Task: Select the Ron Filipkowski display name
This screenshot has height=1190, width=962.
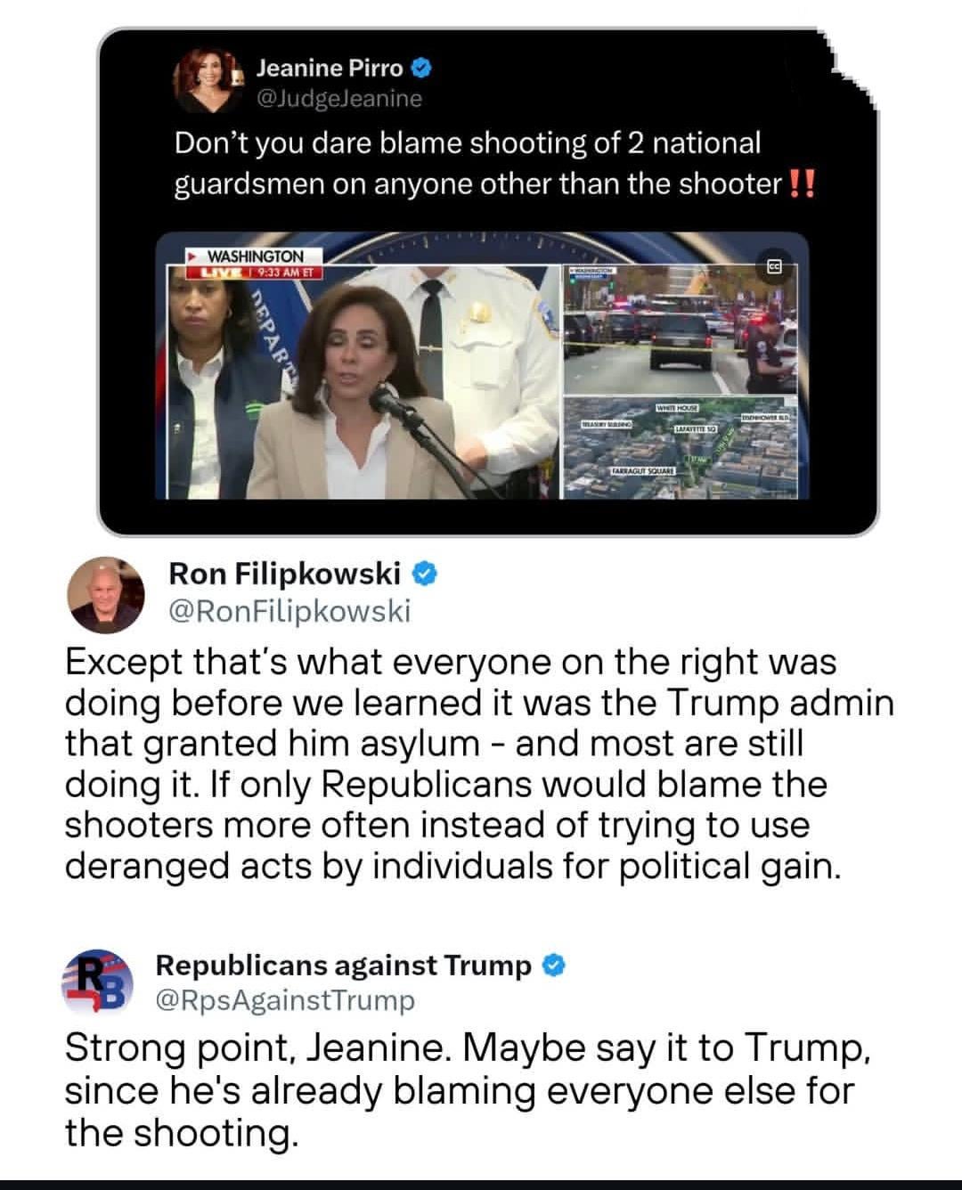Action: pyautogui.click(x=285, y=575)
